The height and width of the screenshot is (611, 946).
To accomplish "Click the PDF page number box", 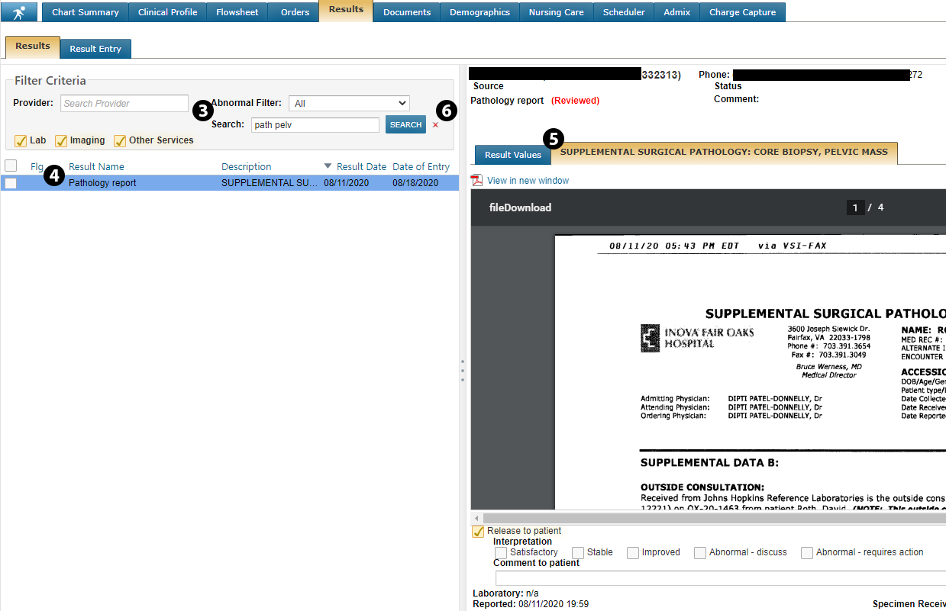I will point(855,207).
